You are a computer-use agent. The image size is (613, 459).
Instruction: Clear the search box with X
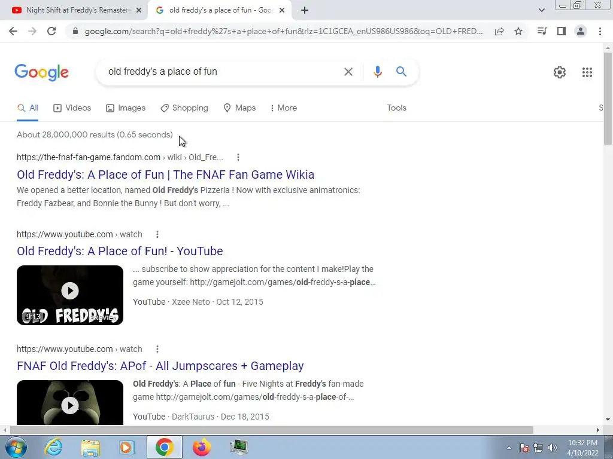348,72
